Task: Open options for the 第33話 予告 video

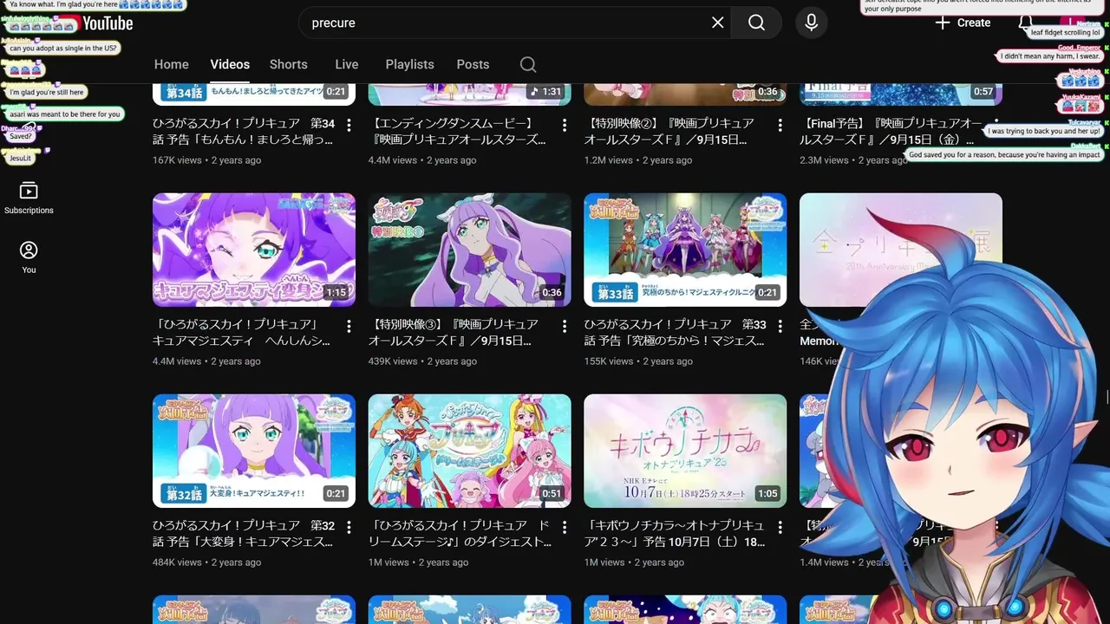Action: (780, 327)
